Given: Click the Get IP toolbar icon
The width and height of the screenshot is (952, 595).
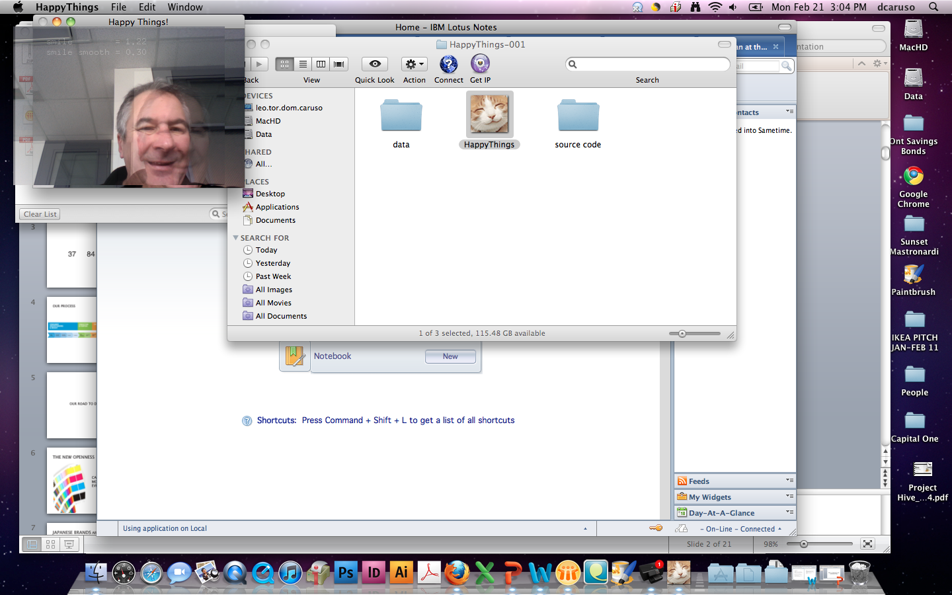Looking at the screenshot, I should [480, 64].
